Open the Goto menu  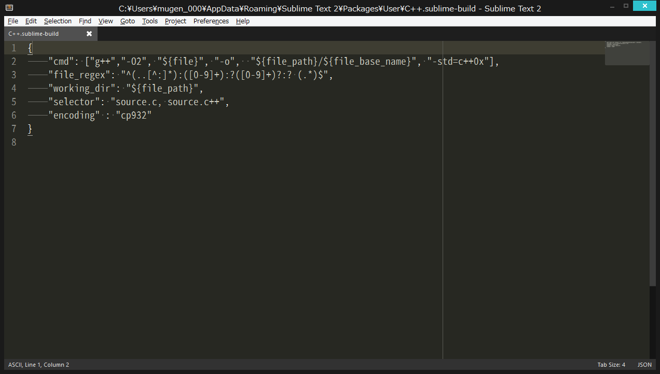click(127, 21)
